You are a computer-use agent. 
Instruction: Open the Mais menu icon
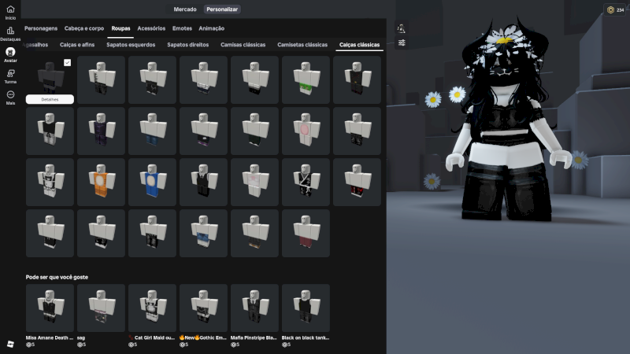[10, 94]
